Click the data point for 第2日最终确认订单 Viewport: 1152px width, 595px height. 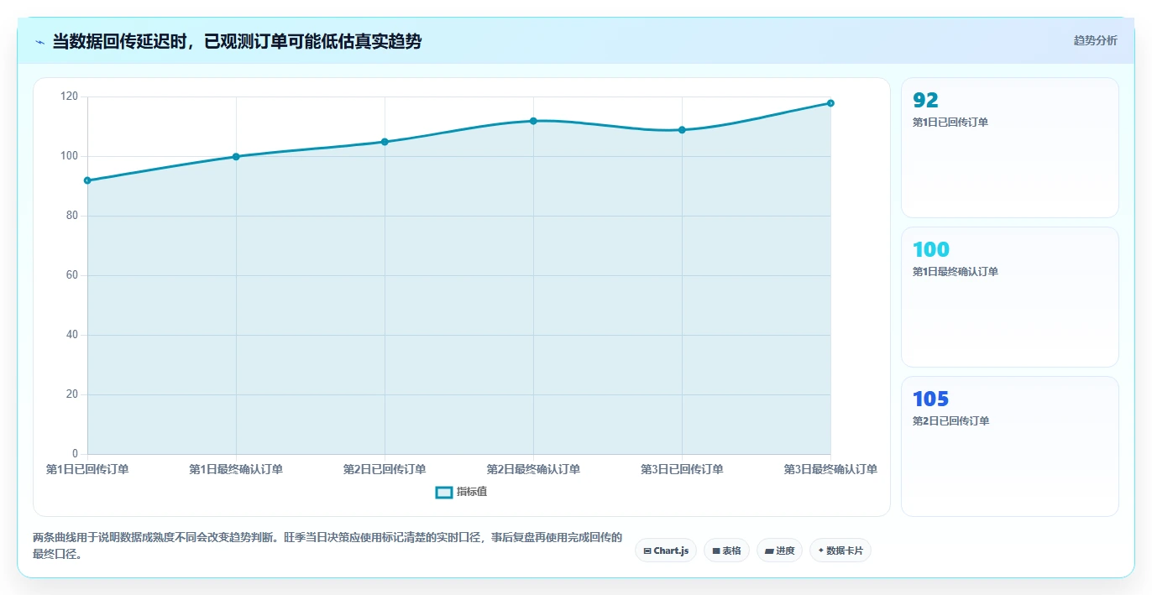pyautogui.click(x=533, y=121)
